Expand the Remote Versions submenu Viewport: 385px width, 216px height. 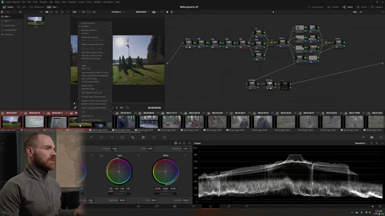click(x=95, y=31)
